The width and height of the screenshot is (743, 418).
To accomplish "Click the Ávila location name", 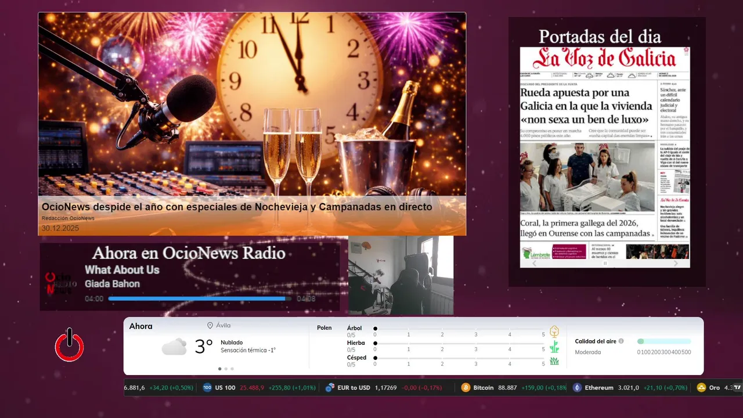I will (x=223, y=326).
